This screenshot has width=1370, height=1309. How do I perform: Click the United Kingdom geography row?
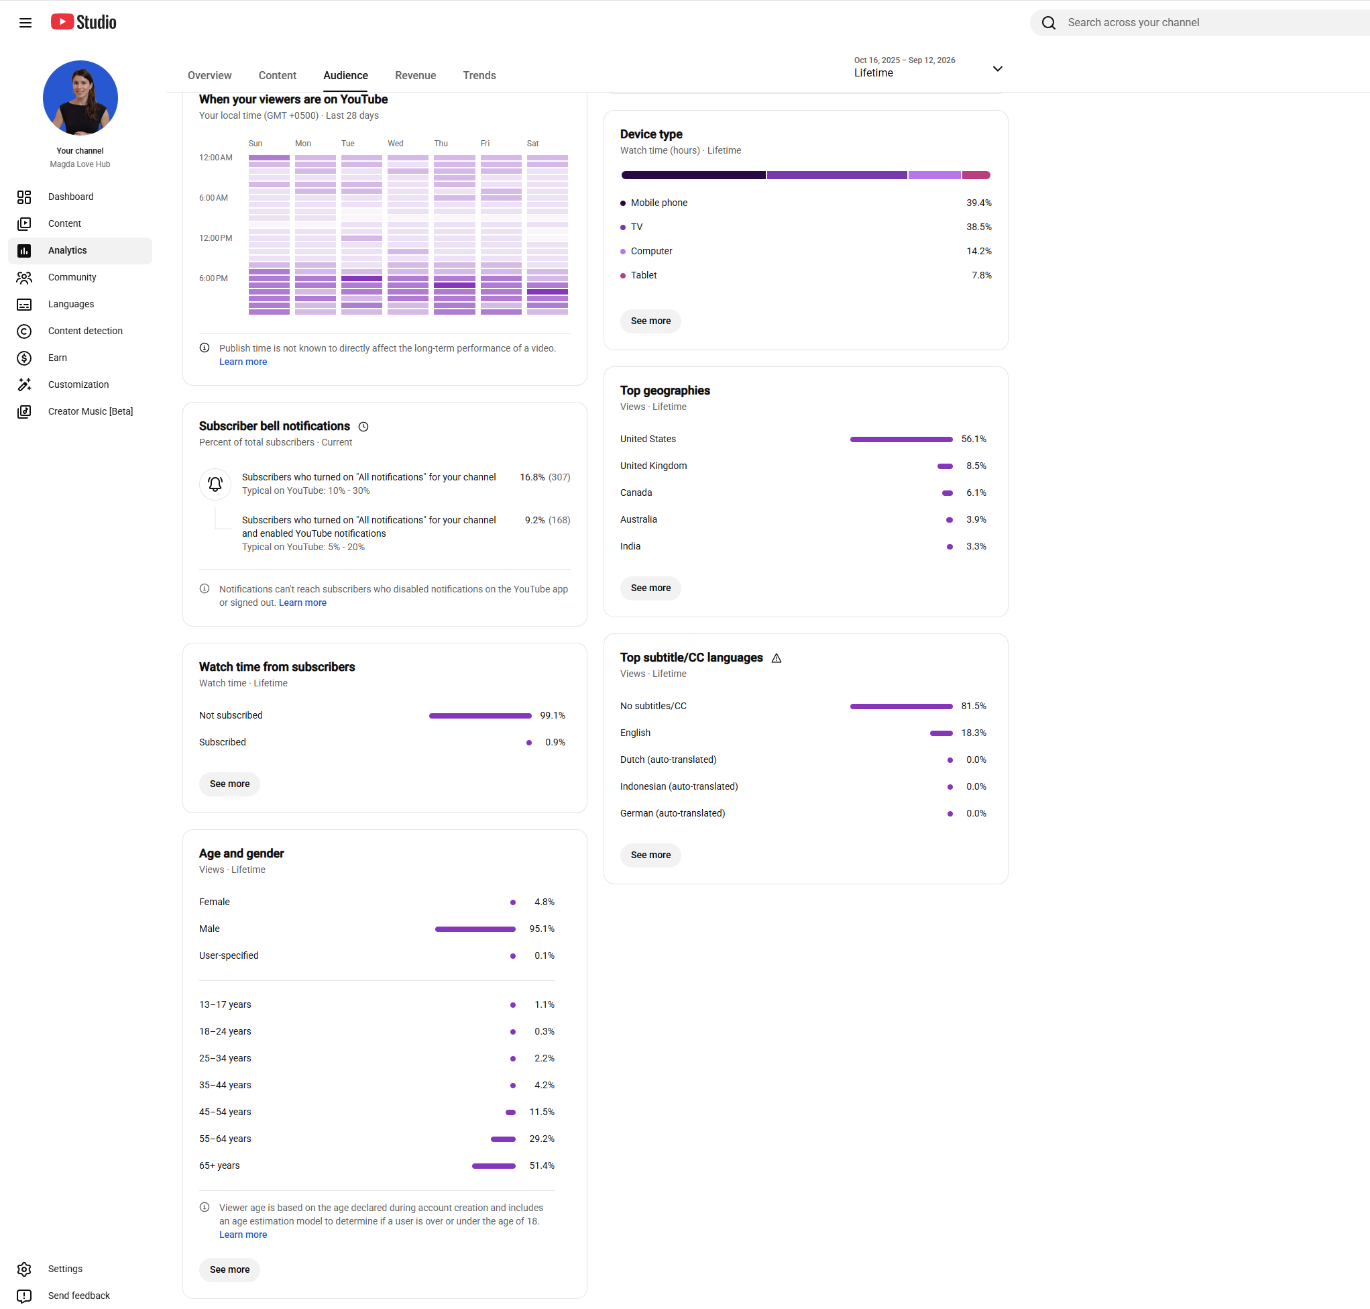803,466
